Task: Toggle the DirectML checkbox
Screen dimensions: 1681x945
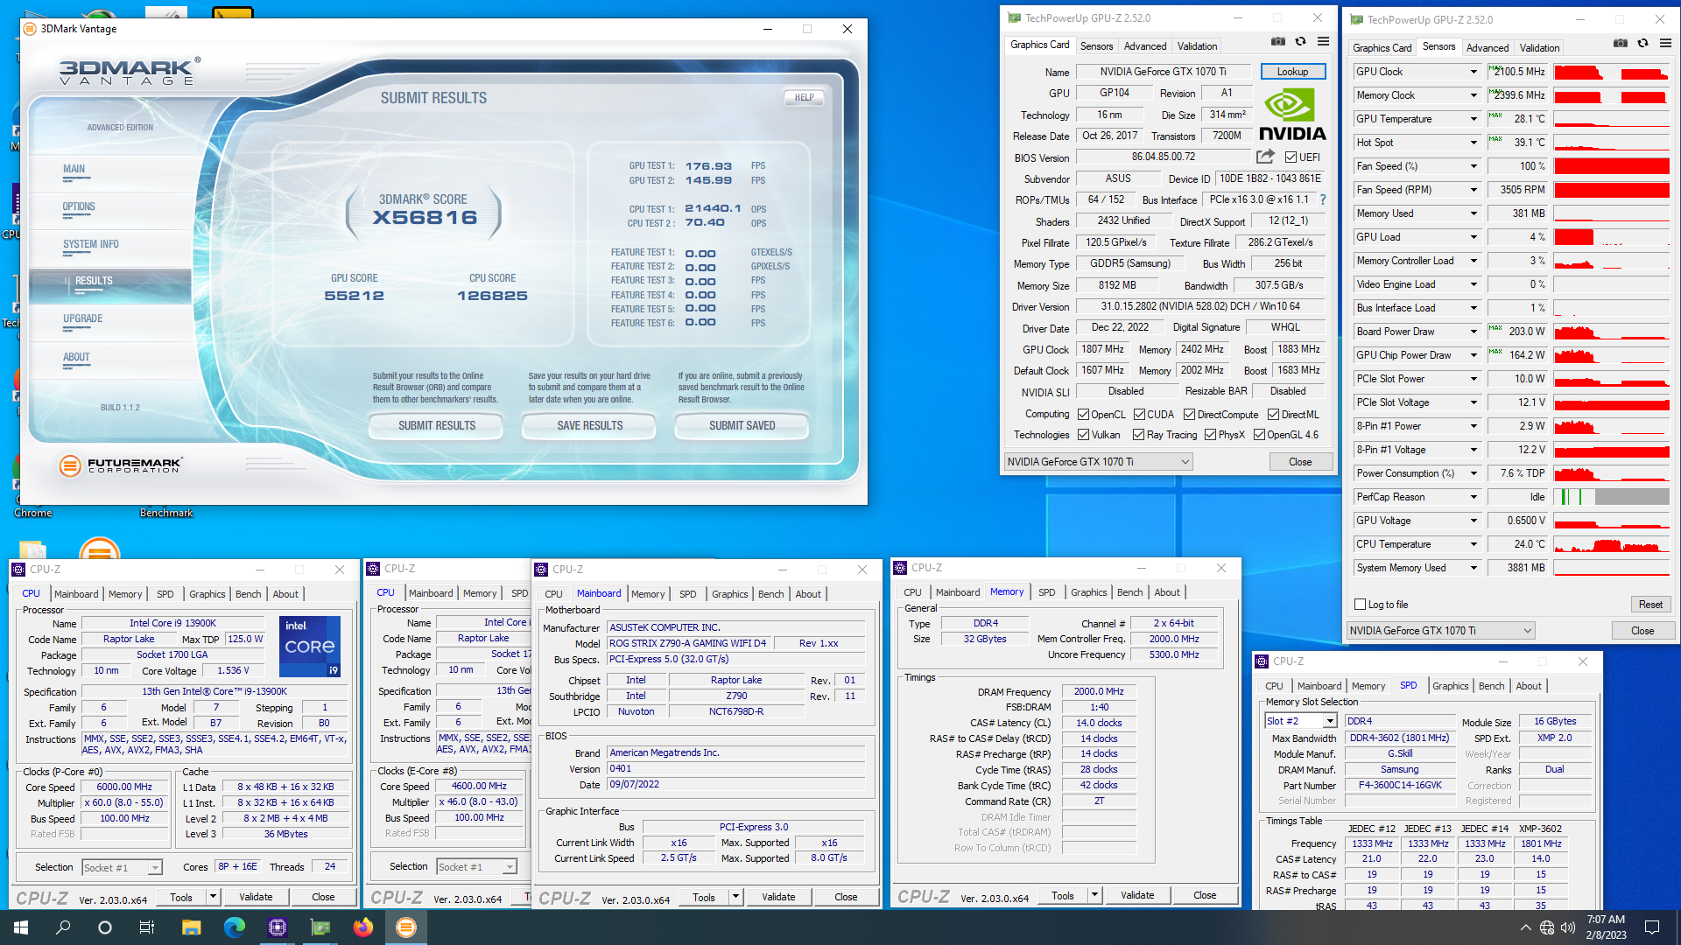Action: [1273, 415]
